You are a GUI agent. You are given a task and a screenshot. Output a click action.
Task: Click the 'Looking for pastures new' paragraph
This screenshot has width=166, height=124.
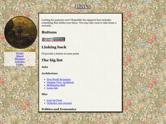(x=79, y=23)
